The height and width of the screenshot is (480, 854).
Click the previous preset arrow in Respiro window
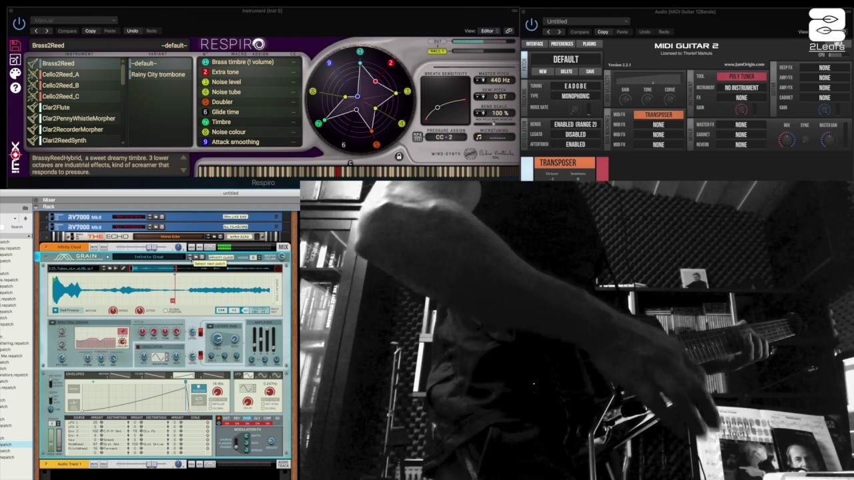point(37,31)
